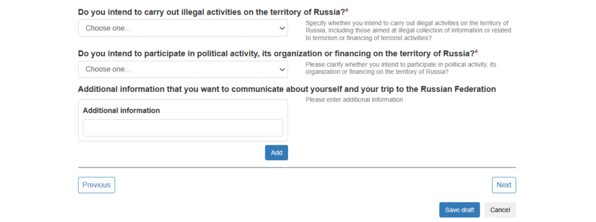
Task: Open the political activity 'Choose one...' dropdown
Action: [183, 69]
